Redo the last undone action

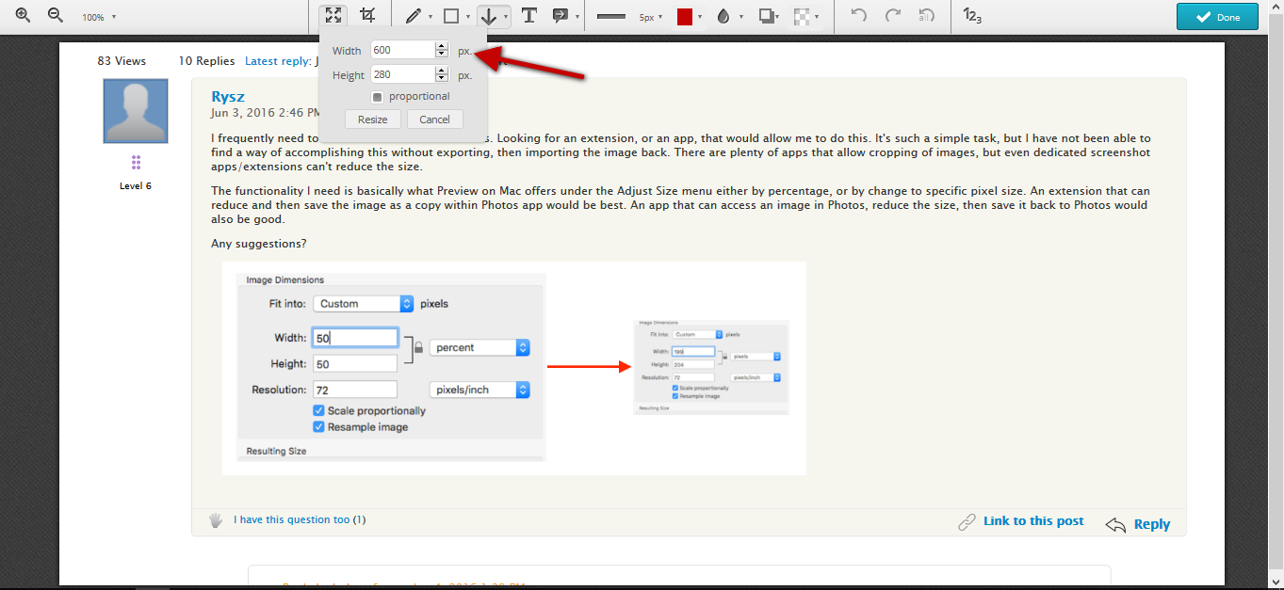coord(893,16)
